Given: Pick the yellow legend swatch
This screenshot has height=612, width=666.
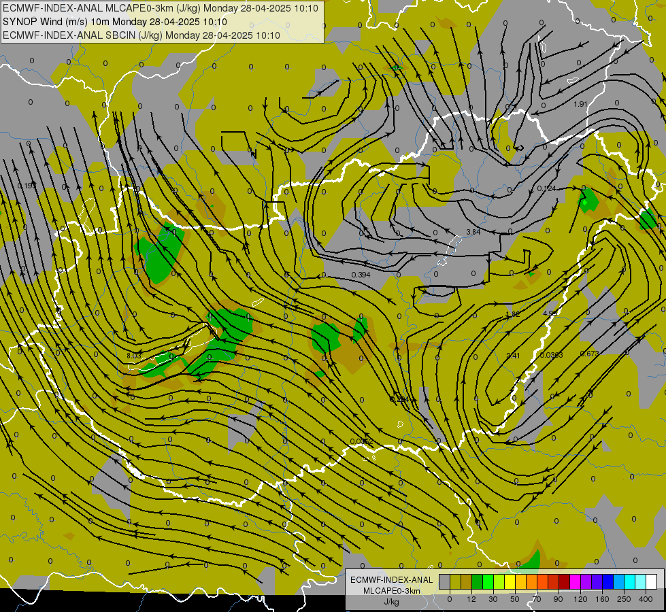Looking at the screenshot, I should pos(510,581).
